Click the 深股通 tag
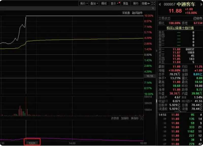Image resolution: width=203 pixels, height=146 pixels. tap(126, 13)
